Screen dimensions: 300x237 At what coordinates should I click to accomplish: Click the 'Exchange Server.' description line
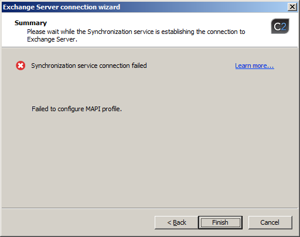coord(52,39)
